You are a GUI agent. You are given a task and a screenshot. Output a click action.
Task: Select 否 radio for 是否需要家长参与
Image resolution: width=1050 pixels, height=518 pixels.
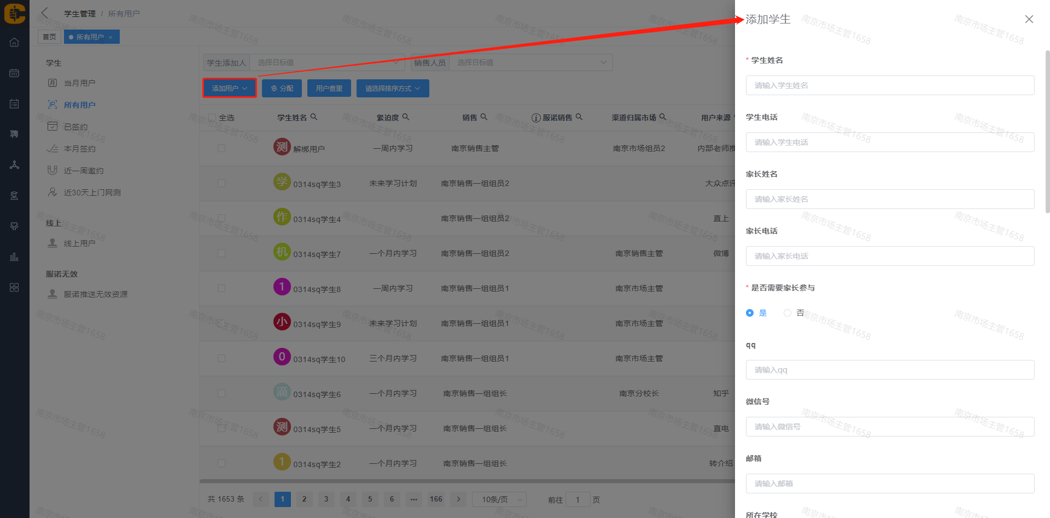(787, 313)
